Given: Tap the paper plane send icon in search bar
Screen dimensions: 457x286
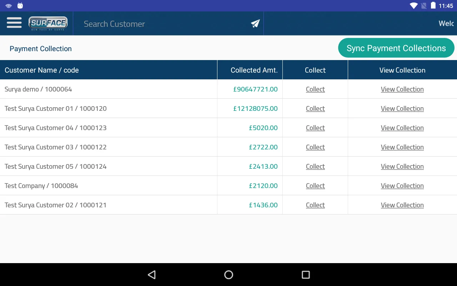Looking at the screenshot, I should click(255, 23).
